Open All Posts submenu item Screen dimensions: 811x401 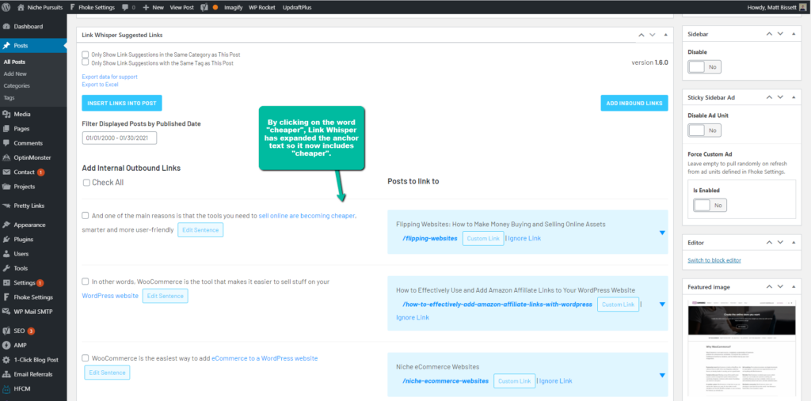(14, 62)
